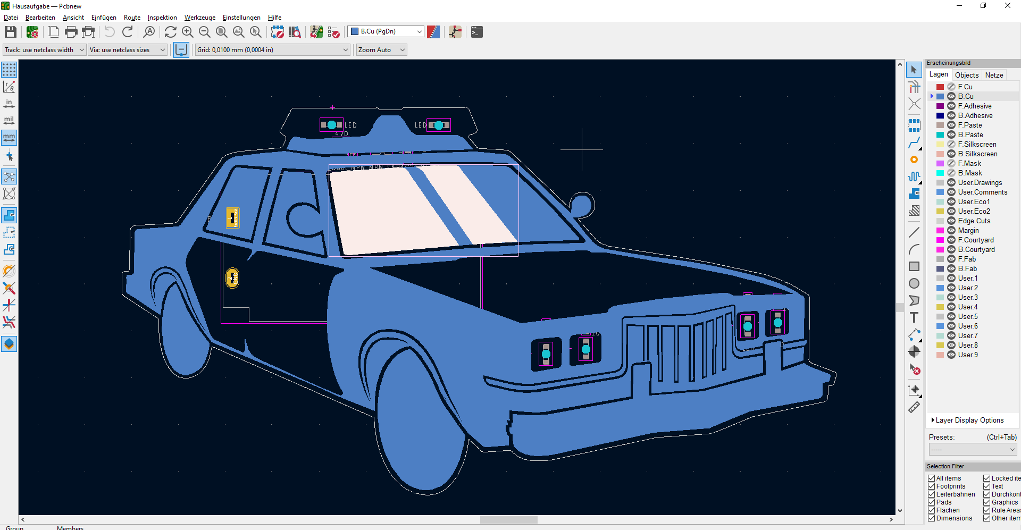Uncheck the Footprints selection filter
Screen dimensions: 1021x530
[932, 486]
